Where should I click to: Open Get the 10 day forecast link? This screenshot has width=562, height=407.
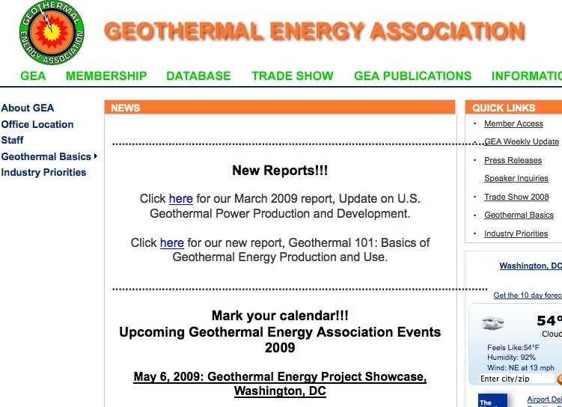[x=528, y=296]
